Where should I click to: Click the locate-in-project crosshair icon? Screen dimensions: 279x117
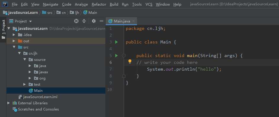(x=76, y=21)
